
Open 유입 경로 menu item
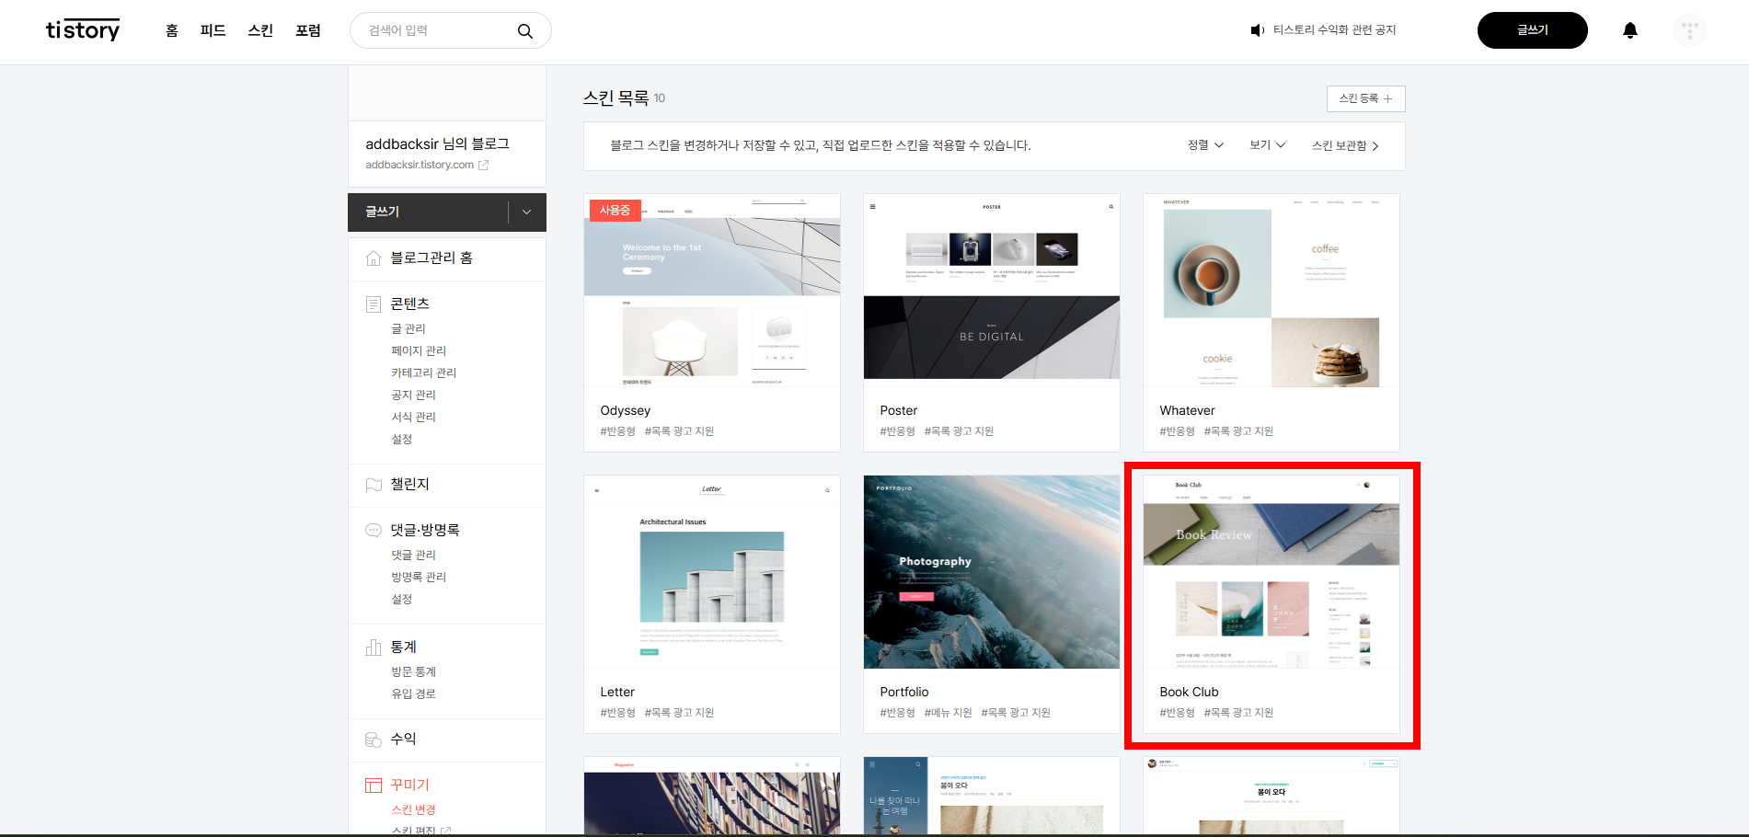tap(414, 694)
